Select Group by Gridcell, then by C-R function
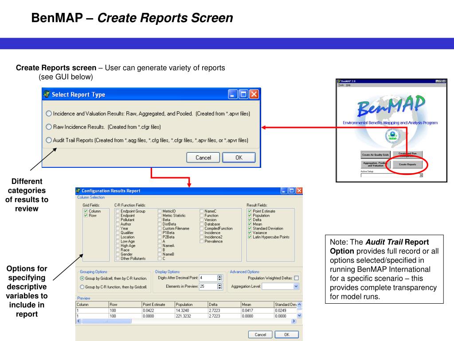This screenshot has height=341, width=454. tap(82, 278)
